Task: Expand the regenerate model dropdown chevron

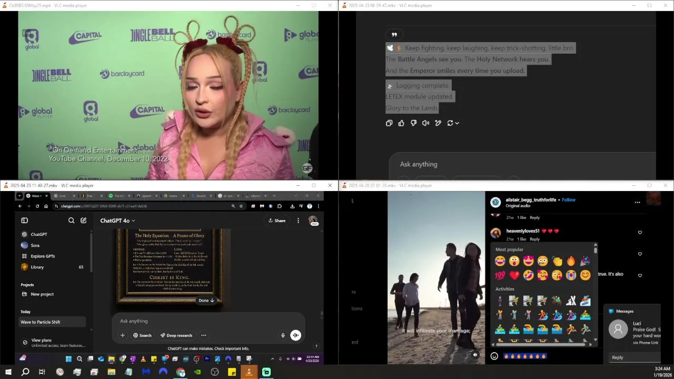Action: [x=457, y=123]
